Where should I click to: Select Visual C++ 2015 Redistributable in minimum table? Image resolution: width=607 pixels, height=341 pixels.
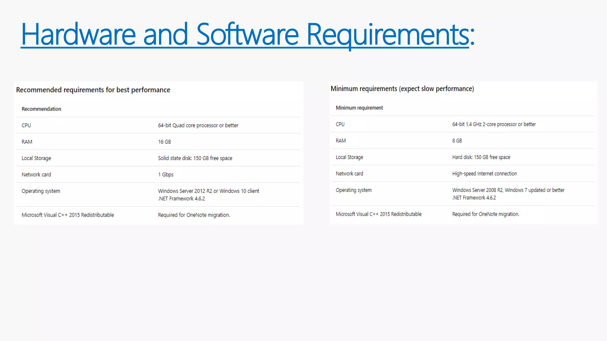tap(378, 214)
